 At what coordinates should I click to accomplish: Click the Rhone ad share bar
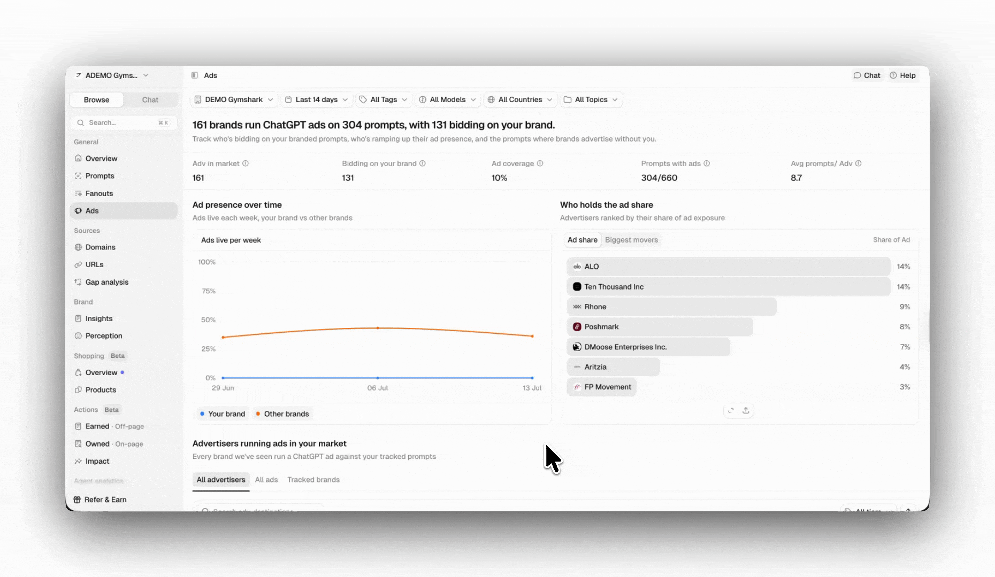(x=671, y=307)
